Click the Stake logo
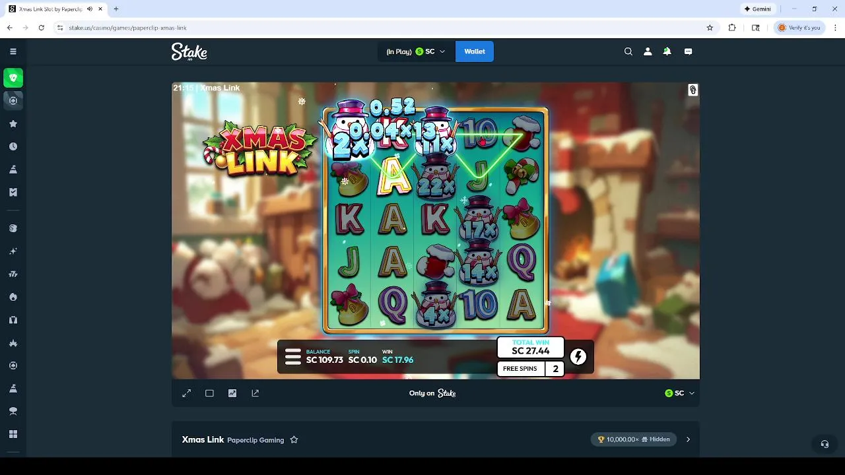This screenshot has height=475, width=845. coord(189,51)
